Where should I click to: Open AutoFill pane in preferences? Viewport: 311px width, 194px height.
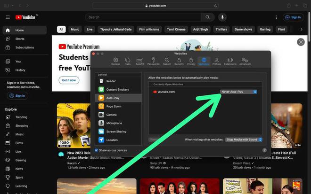tap(139, 62)
